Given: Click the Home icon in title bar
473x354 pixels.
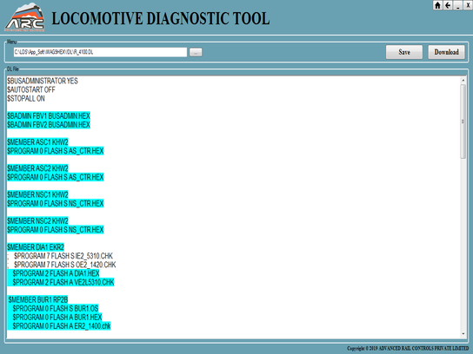Looking at the screenshot, I should pos(437,5).
